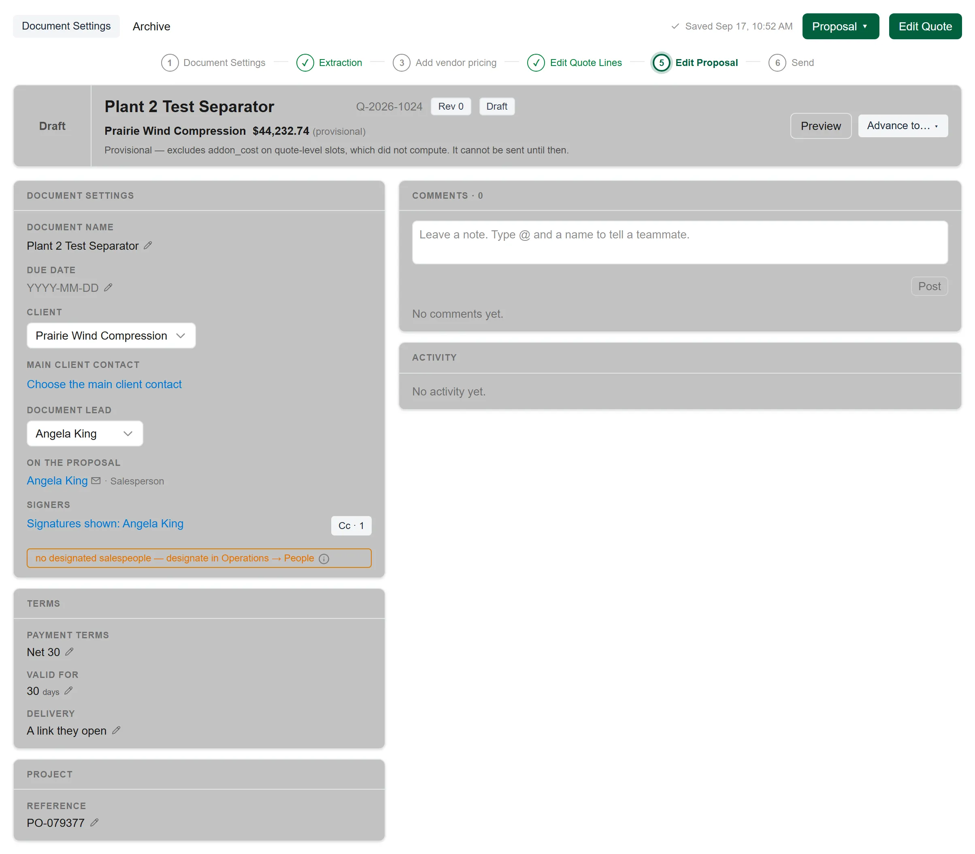Click the due date pencil icon
This screenshot has height=854, width=975.
(x=108, y=287)
